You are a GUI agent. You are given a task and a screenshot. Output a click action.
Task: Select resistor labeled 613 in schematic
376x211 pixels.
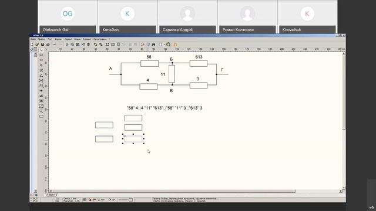(x=199, y=63)
